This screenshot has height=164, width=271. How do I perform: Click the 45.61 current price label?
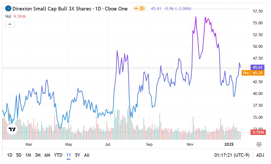[257, 67]
